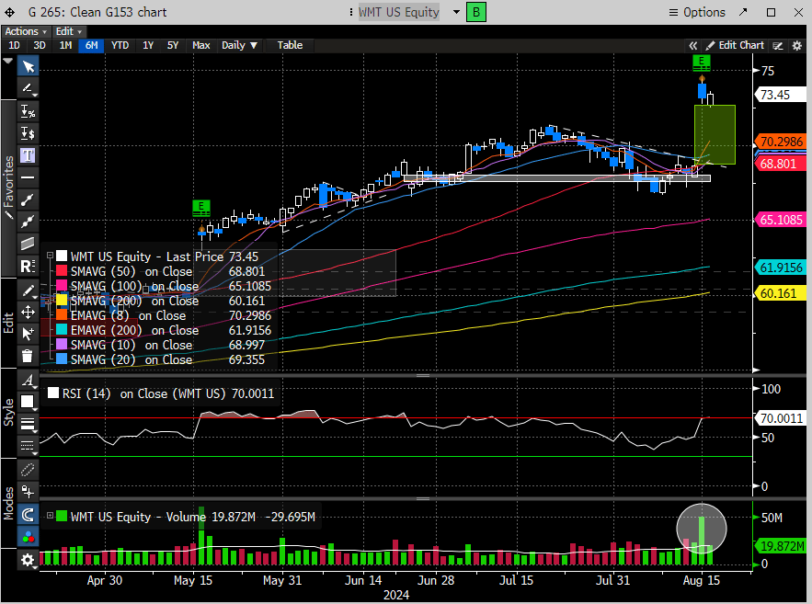The height and width of the screenshot is (604, 812).
Task: Click the earnings E marker near Aug 15
Action: tap(702, 63)
